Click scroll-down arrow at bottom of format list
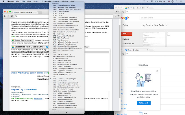This screenshot has width=185, height=115. [x=67, y=112]
